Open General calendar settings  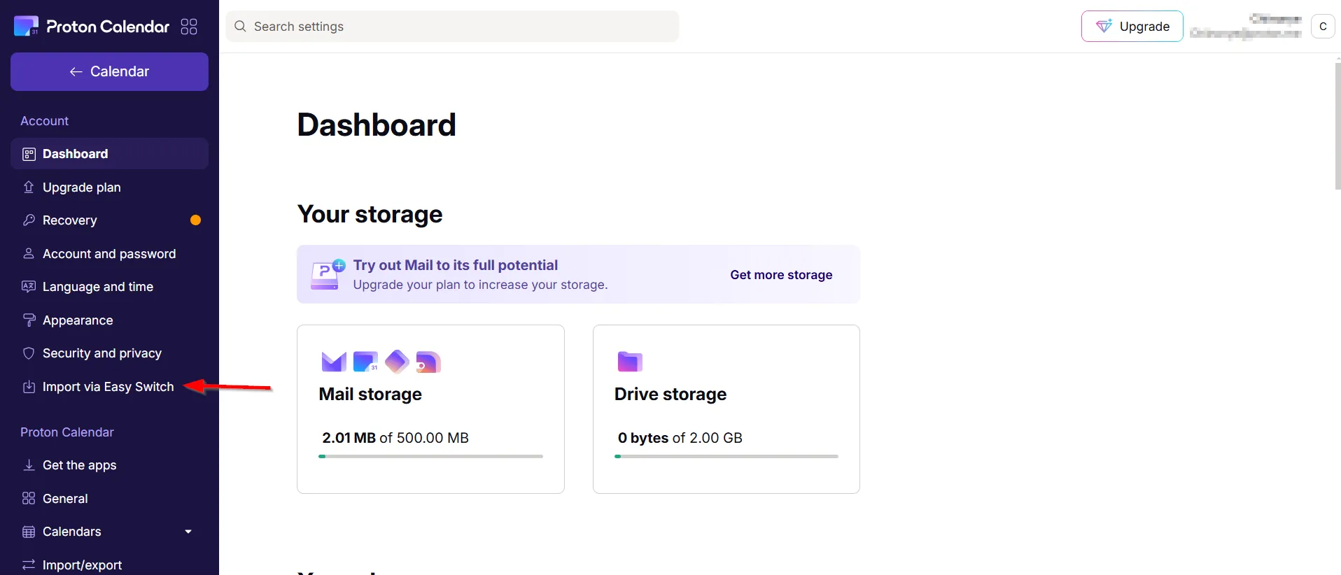click(x=109, y=498)
